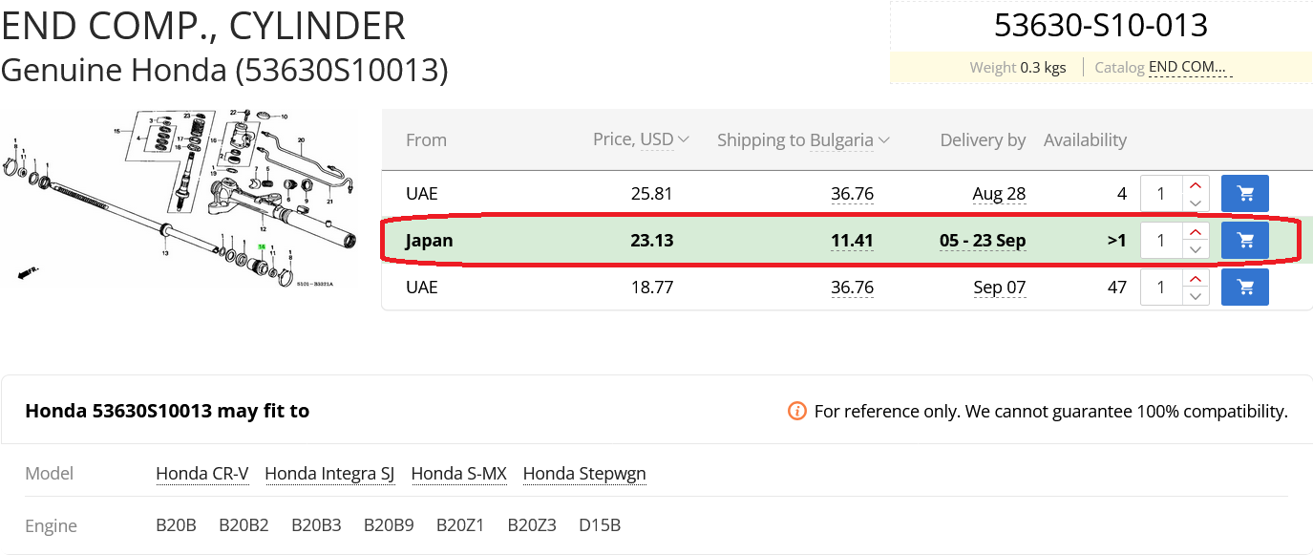Open the Honda Stepwgn model link
Screen dimensions: 1313x555
[584, 474]
